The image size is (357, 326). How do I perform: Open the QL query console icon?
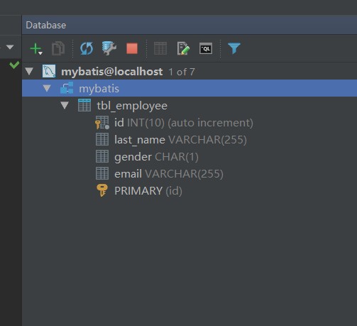[x=206, y=48]
